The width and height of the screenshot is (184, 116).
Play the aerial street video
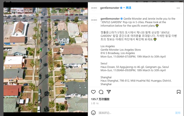pyautogui.click(x=45, y=60)
